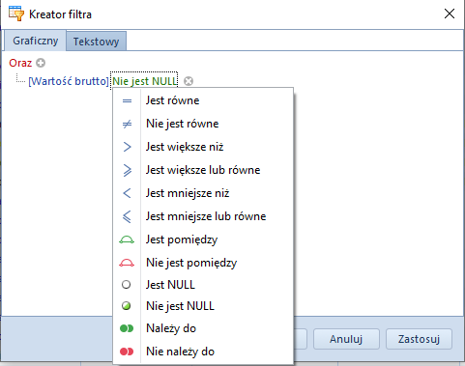Click the green between-range icon
The image size is (465, 366).
(127, 239)
